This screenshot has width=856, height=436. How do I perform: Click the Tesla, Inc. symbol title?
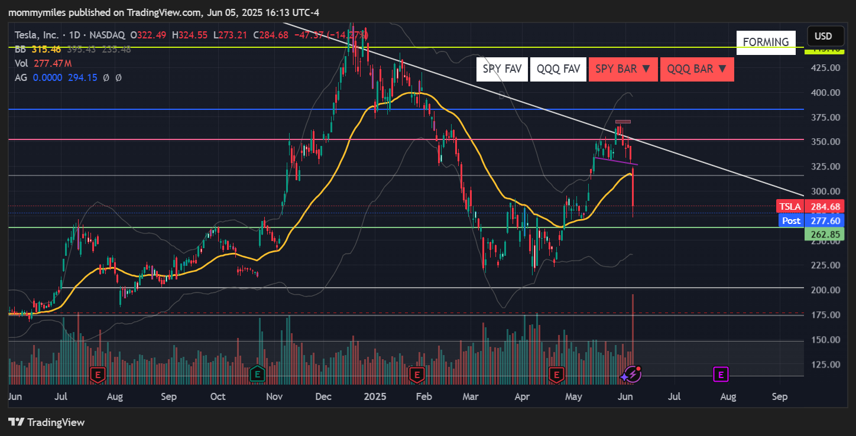[x=37, y=35]
